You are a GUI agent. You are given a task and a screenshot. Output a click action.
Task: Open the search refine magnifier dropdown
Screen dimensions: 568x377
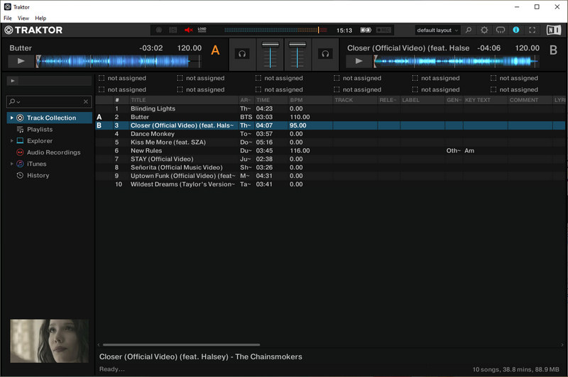14,101
